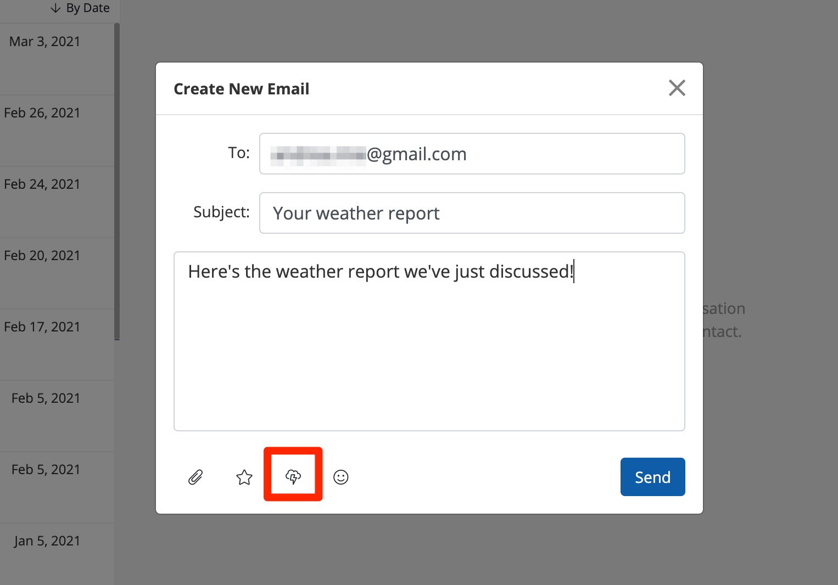Click the star icon in the email toolbar
The width and height of the screenshot is (838, 585).
tap(244, 477)
